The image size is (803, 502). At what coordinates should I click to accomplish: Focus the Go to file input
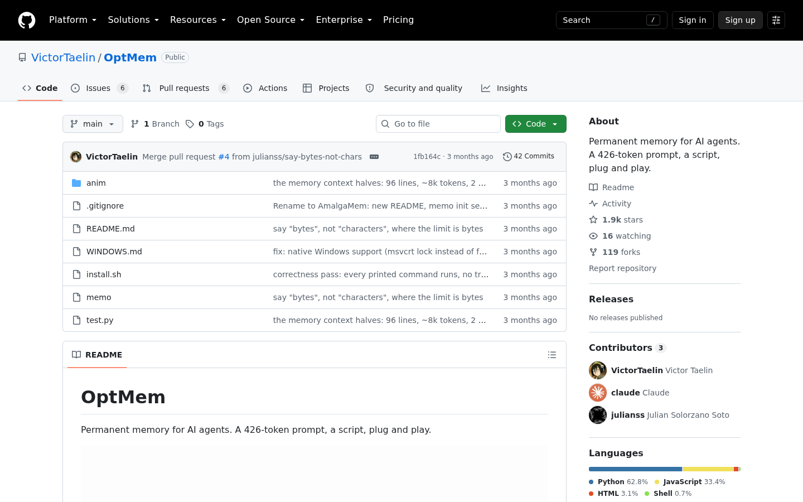(438, 124)
